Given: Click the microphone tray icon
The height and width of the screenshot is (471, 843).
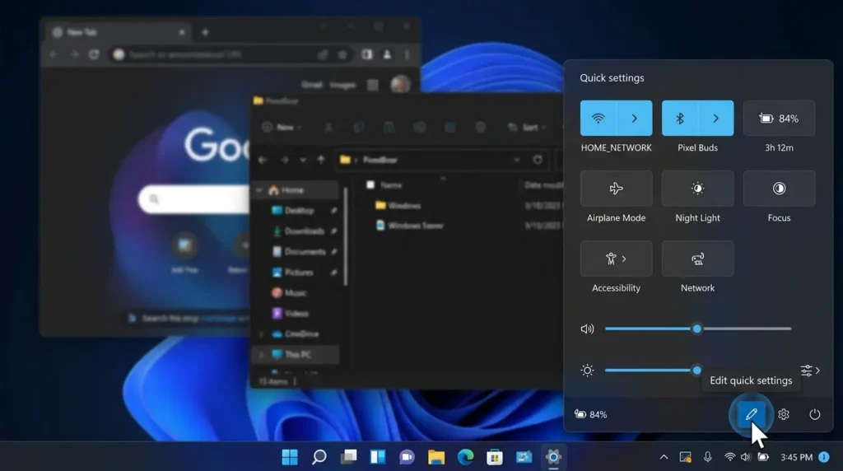Looking at the screenshot, I should pyautogui.click(x=707, y=457).
